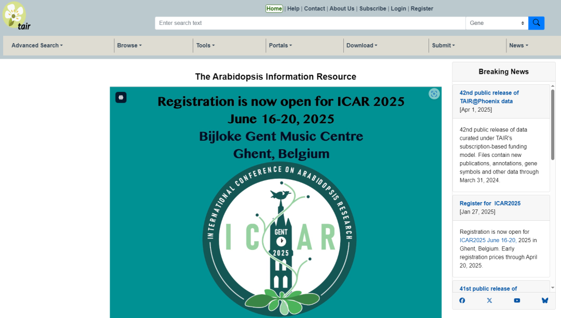Open the Subscribe link

point(372,9)
